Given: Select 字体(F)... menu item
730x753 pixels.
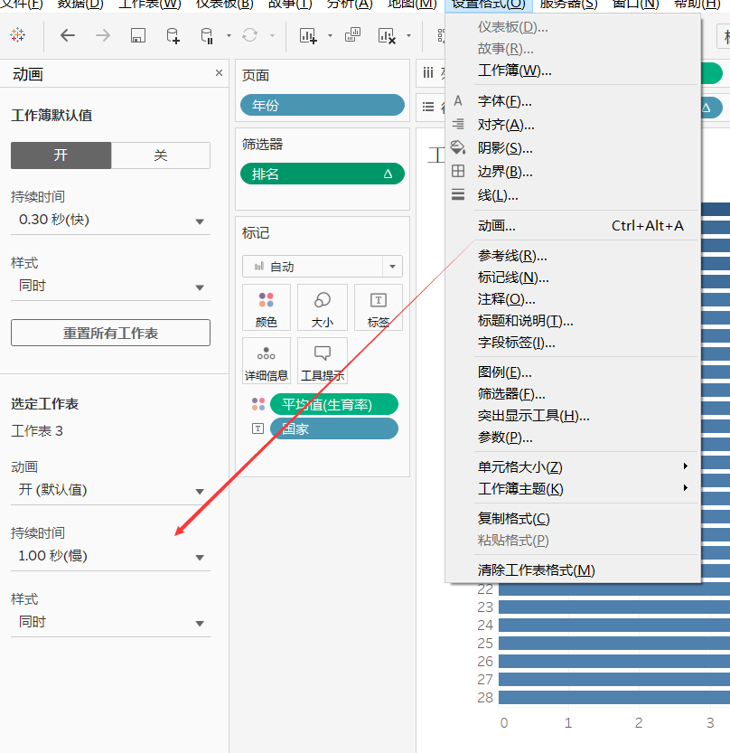Looking at the screenshot, I should click(573, 101).
